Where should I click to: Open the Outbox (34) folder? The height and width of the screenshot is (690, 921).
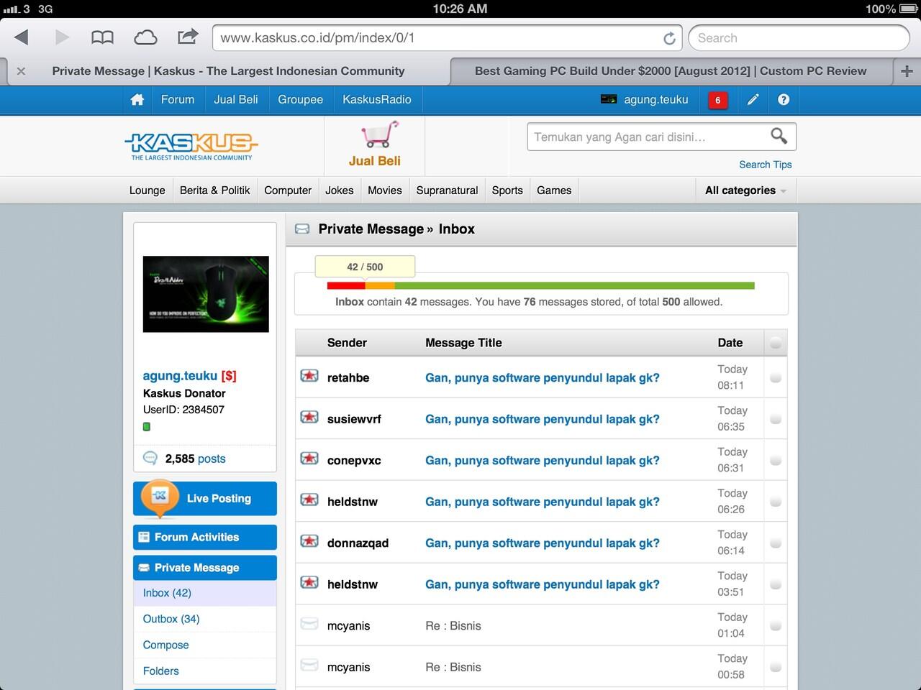[171, 619]
